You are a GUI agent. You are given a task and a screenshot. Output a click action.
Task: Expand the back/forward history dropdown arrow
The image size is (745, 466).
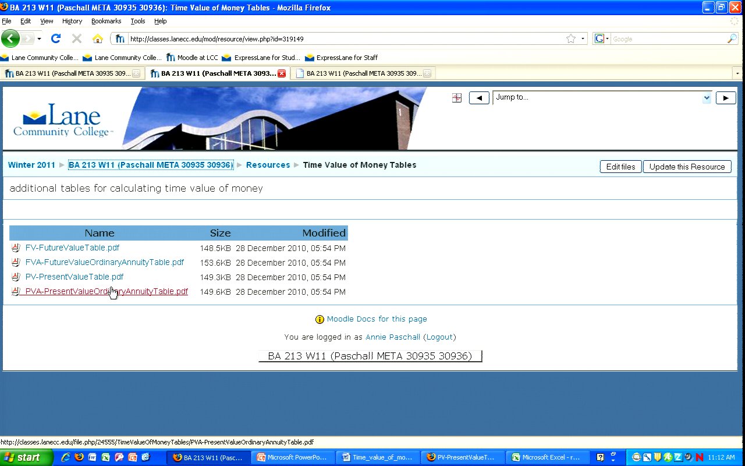[39, 39]
